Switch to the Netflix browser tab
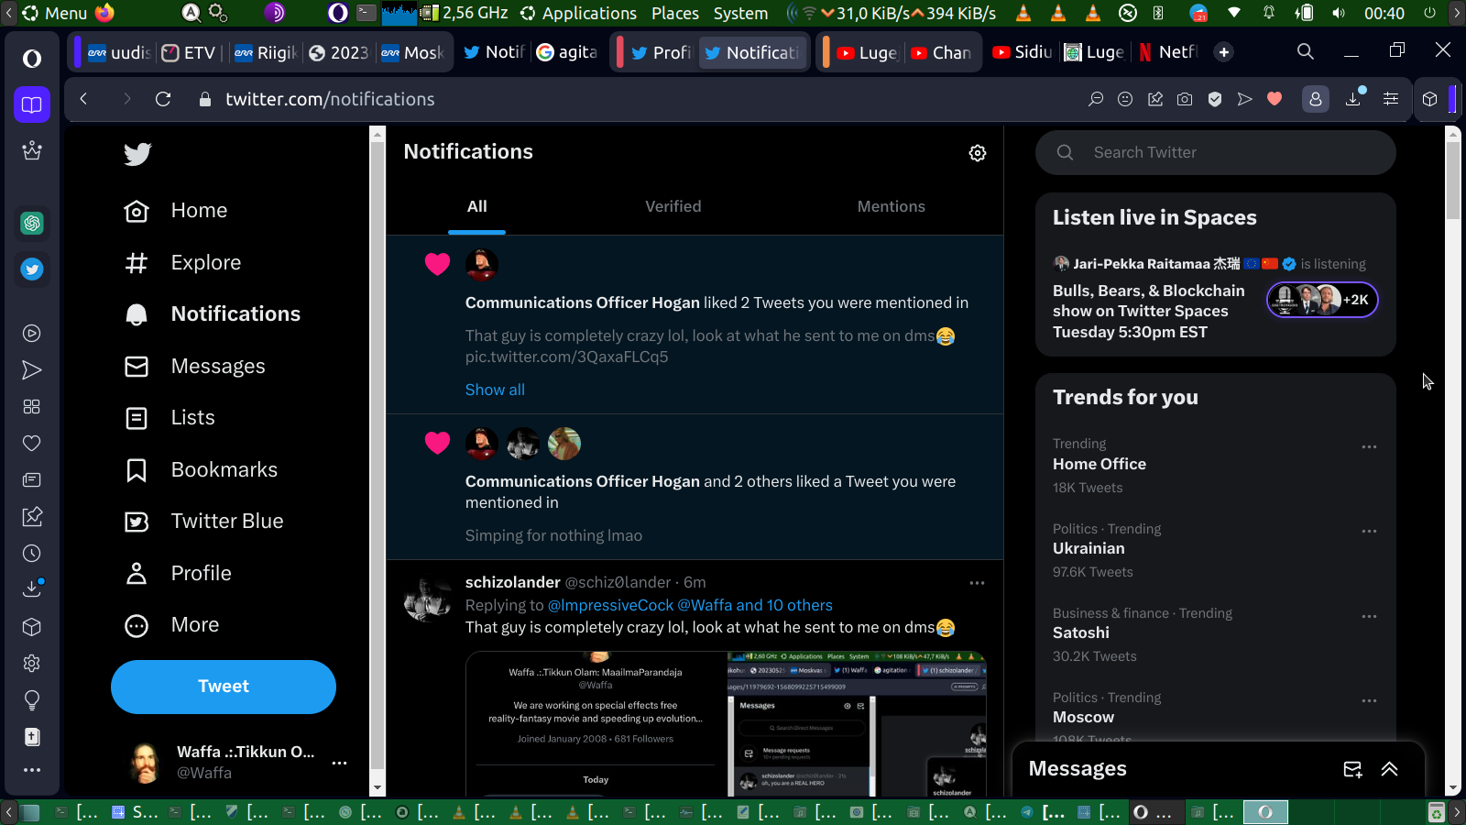 1169,52
